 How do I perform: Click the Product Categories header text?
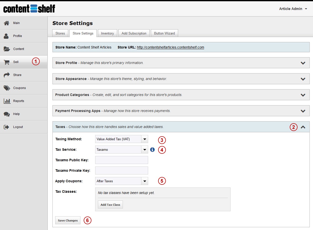72,95
